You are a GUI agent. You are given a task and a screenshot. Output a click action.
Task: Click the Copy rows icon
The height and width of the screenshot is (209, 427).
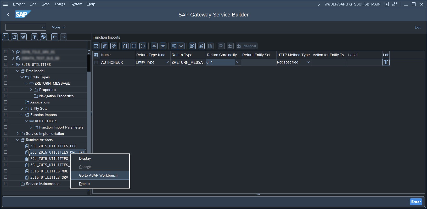pos(192,46)
